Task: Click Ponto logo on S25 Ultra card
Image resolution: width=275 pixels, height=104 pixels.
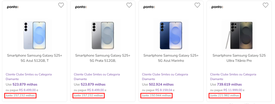Action: (217, 7)
